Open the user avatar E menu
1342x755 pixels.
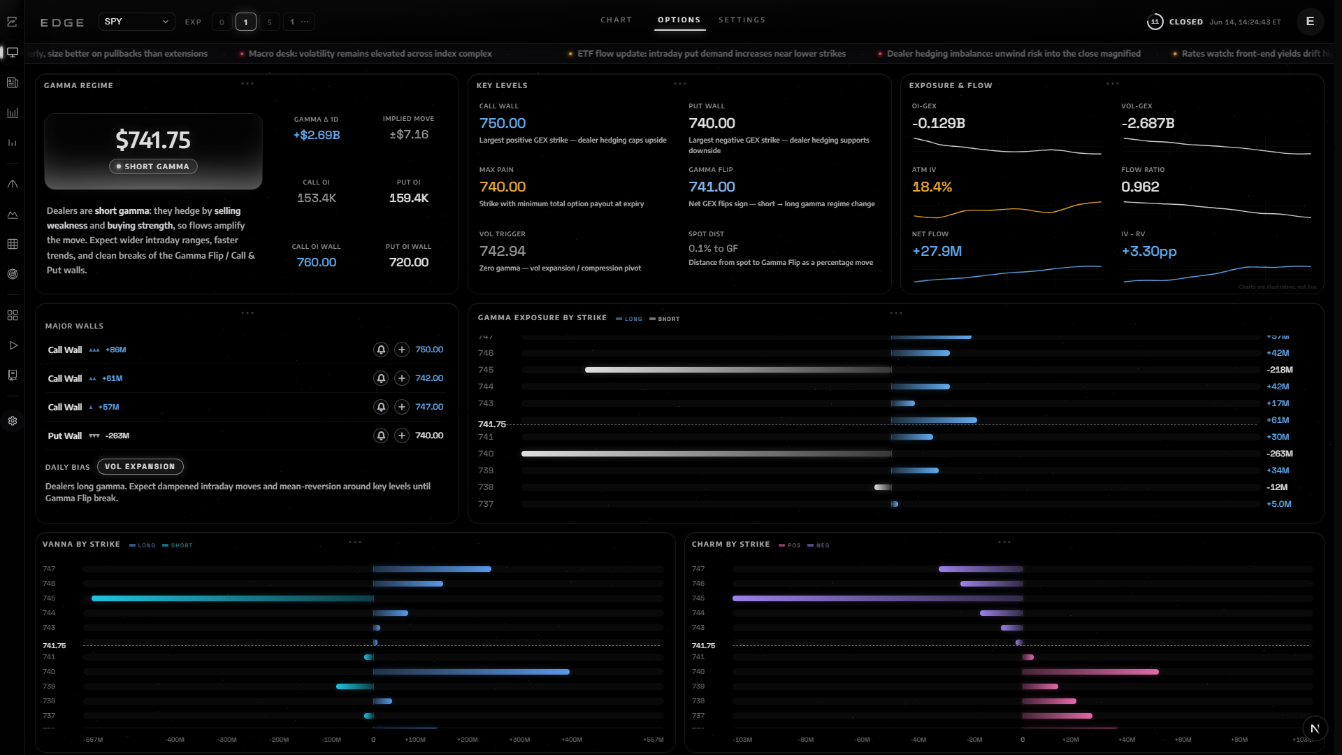pos(1310,22)
